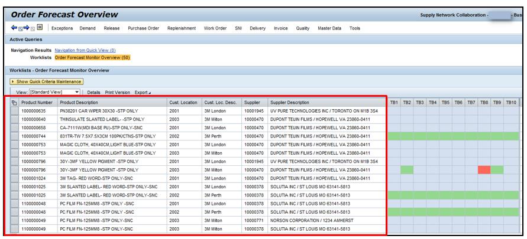Select row selector for YELLOW PIGMENT 3M London
This screenshot has height=239, width=527.
pos(14,161)
